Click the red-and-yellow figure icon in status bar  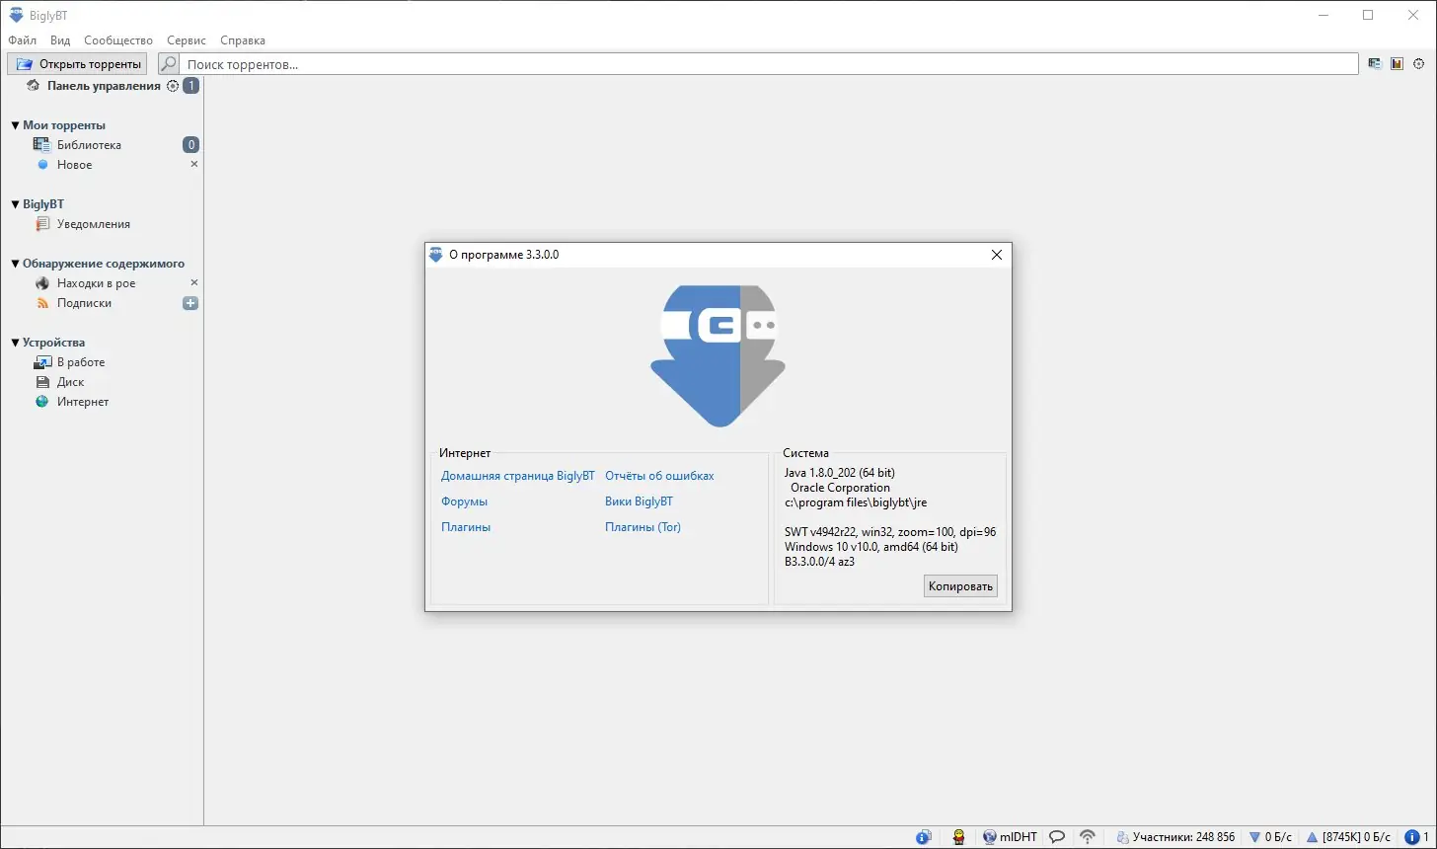958,837
